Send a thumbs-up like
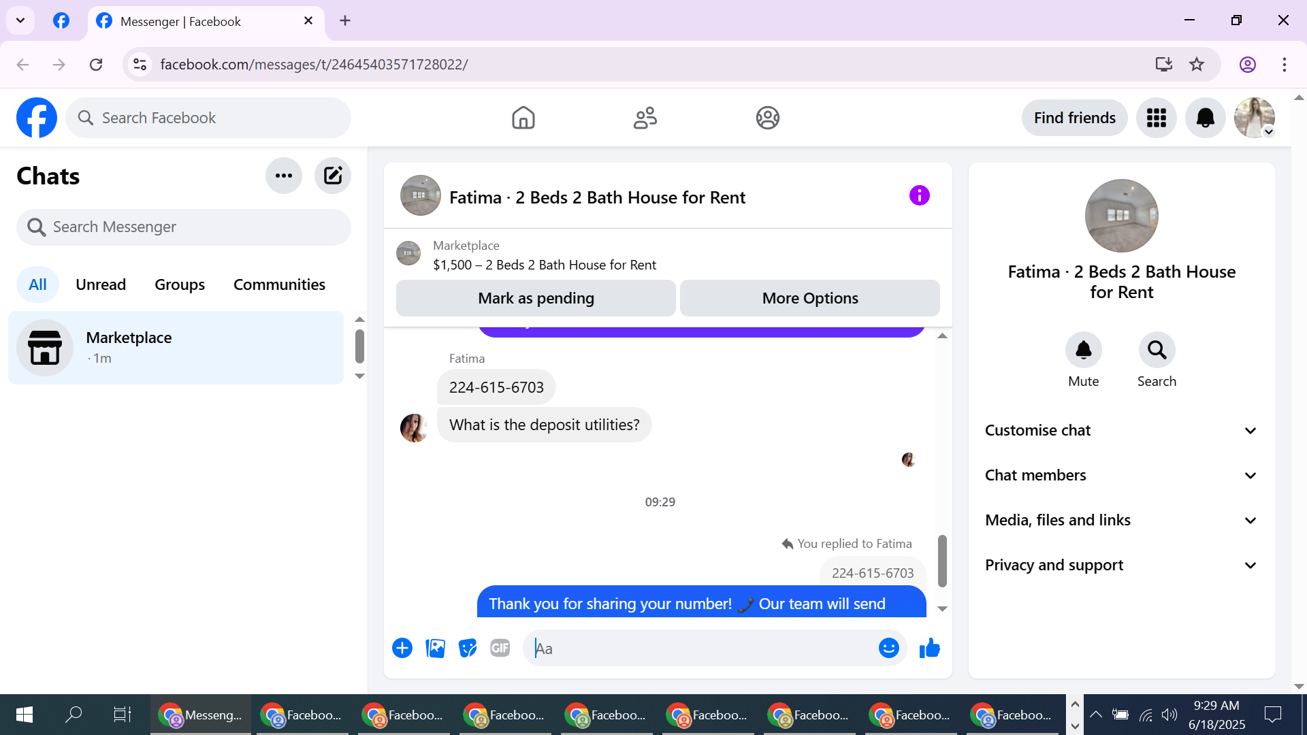 [x=929, y=648]
